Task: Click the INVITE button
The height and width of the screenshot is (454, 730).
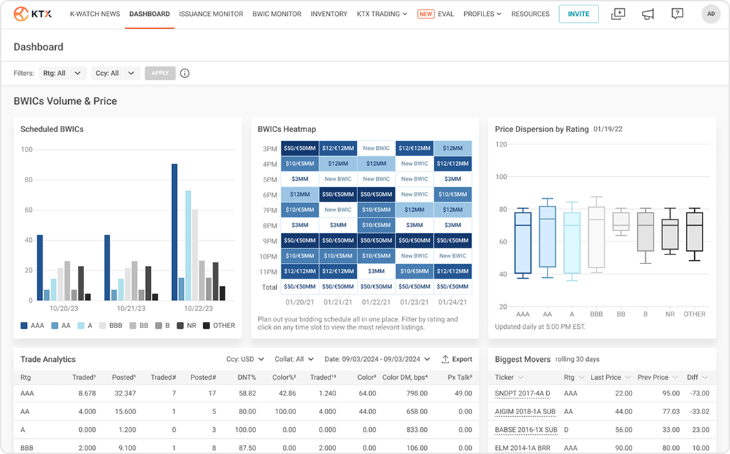Action: pyautogui.click(x=578, y=14)
